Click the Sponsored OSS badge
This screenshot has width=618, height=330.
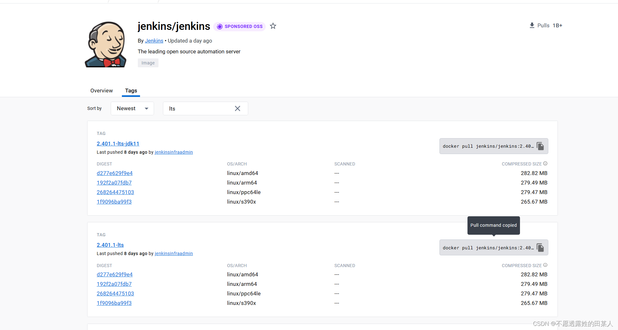[240, 26]
